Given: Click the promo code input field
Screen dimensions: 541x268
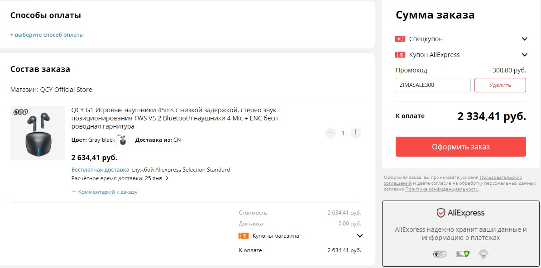Looking at the screenshot, I should [433, 85].
